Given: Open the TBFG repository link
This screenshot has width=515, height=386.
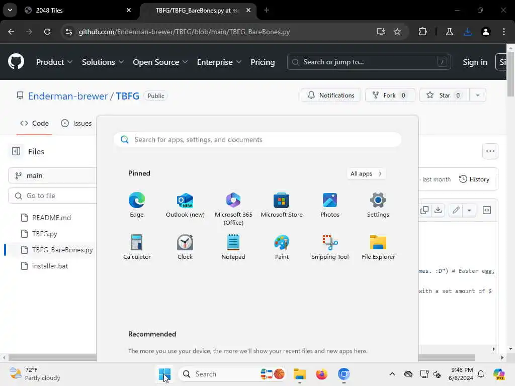Looking at the screenshot, I should [x=127, y=96].
